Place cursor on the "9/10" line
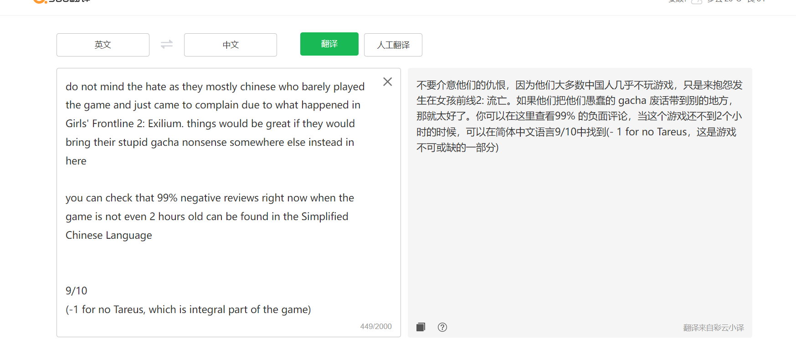 [76, 291]
